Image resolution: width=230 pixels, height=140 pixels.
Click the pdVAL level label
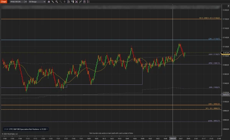coord(214,121)
